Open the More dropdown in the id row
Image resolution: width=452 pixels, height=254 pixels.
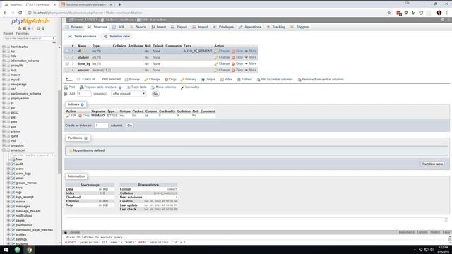[251, 51]
